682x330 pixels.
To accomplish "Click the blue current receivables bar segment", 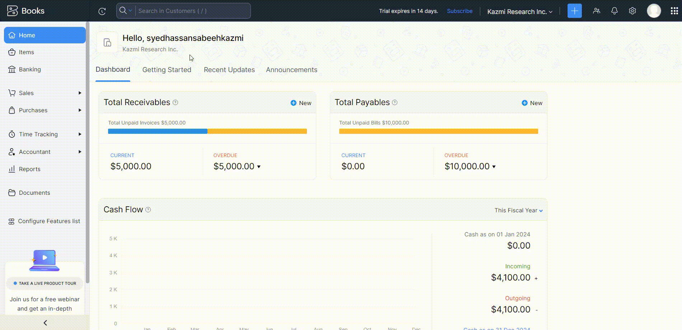I will click(x=158, y=131).
